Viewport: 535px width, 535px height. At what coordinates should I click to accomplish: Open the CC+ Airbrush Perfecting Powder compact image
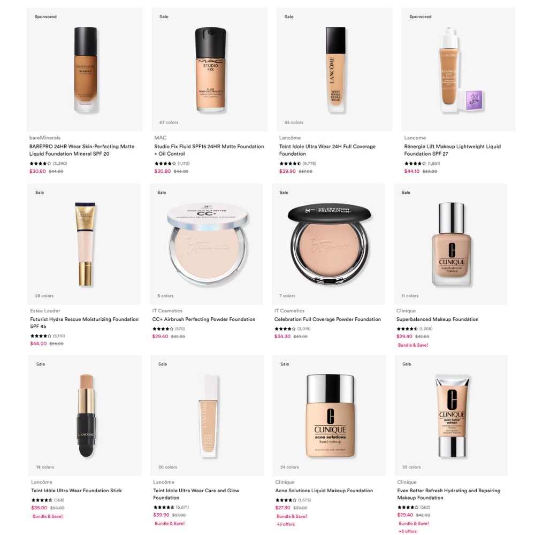[208, 244]
